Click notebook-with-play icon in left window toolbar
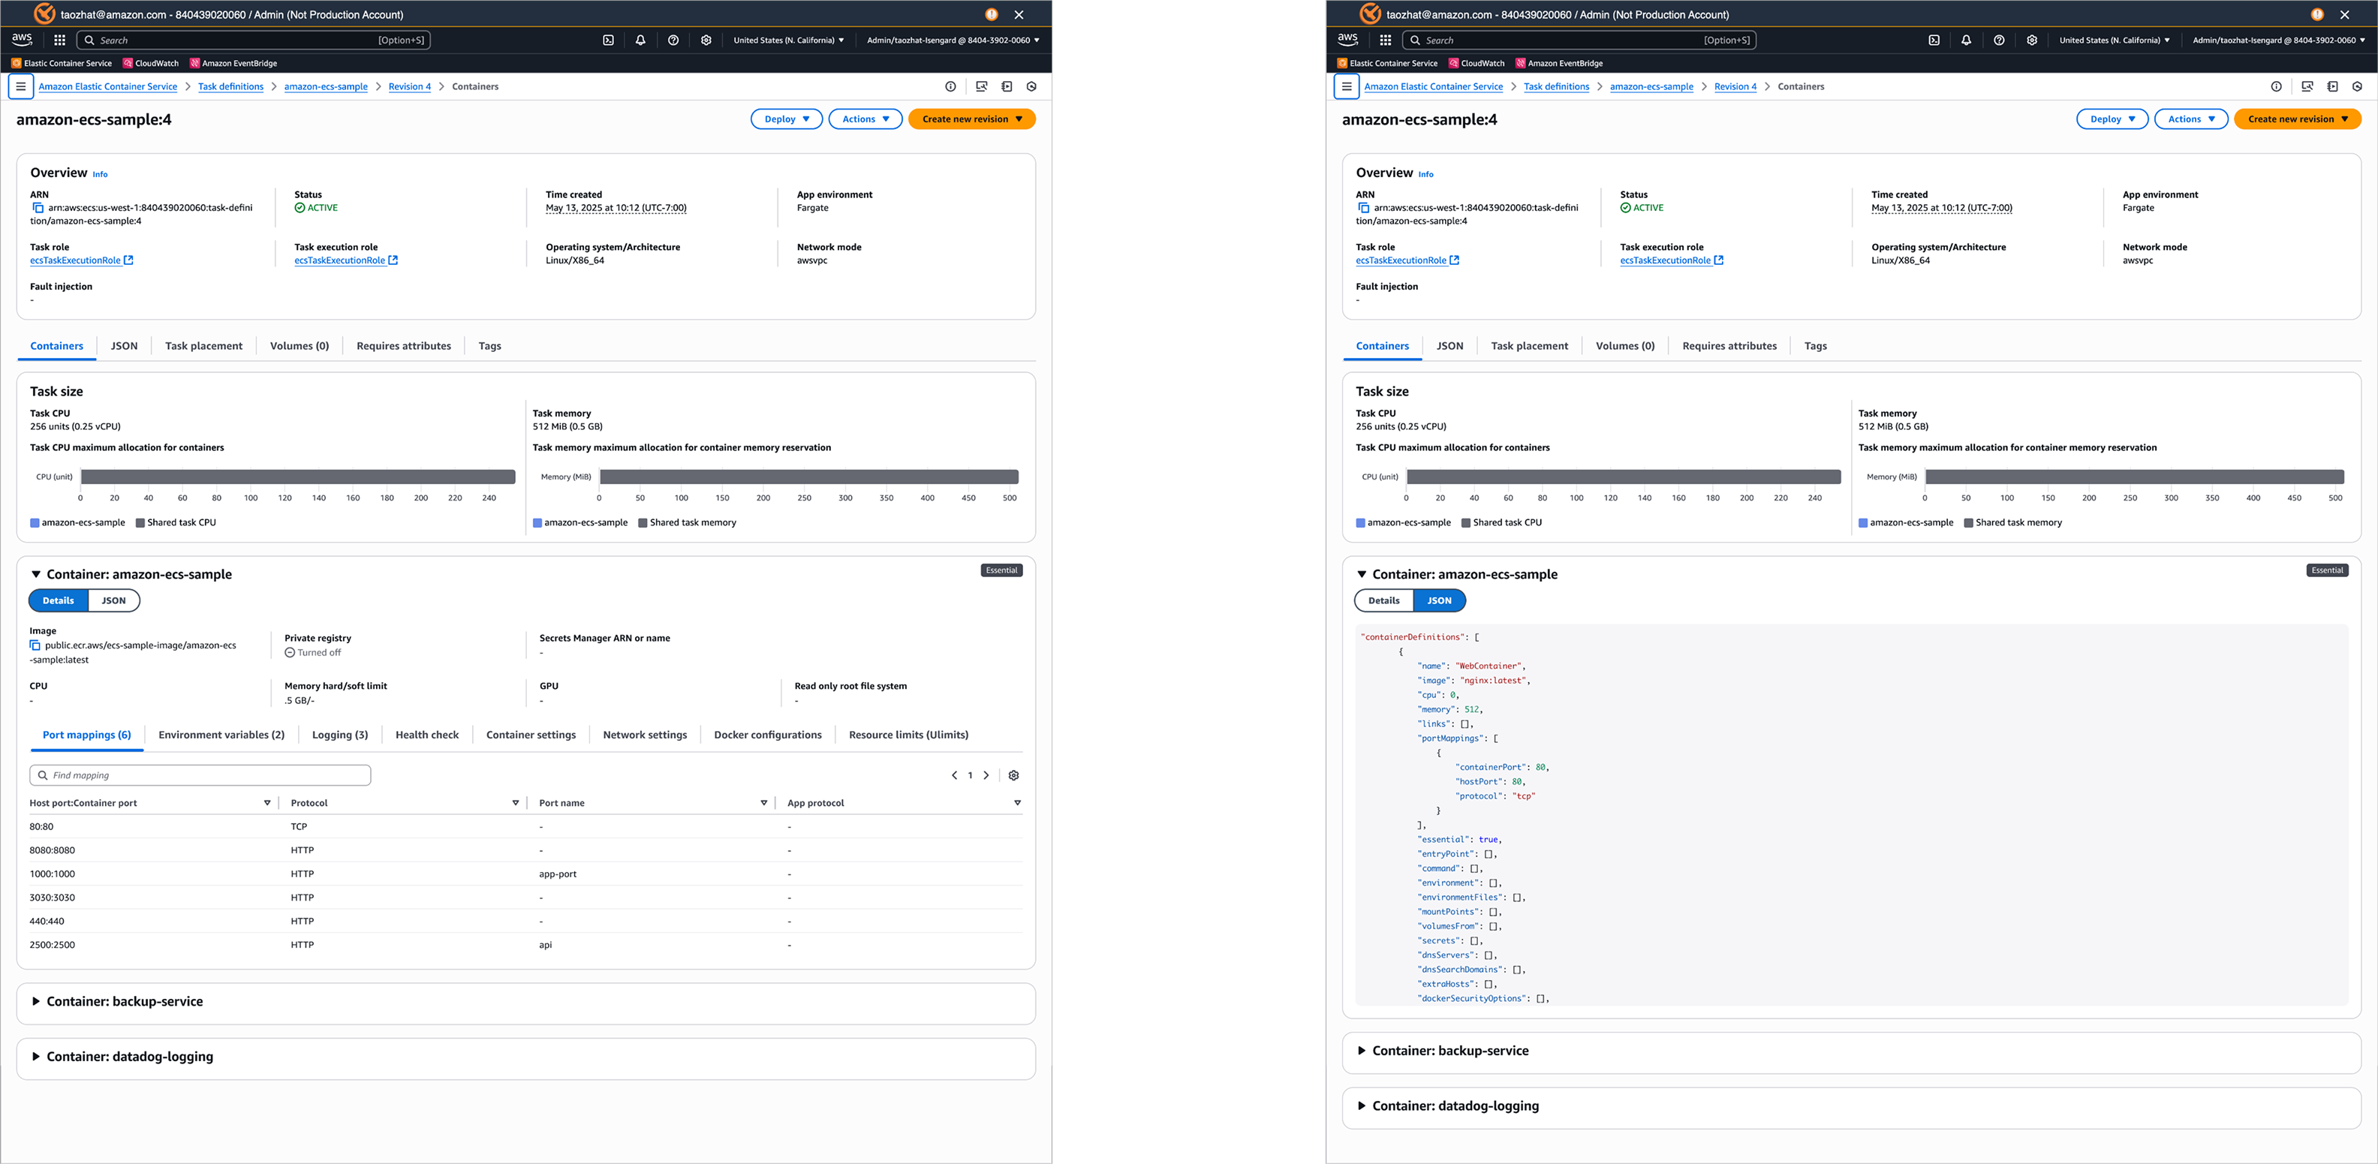2378x1164 pixels. click(1007, 87)
